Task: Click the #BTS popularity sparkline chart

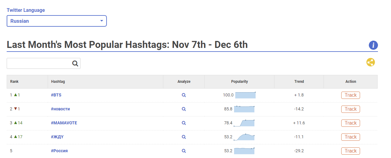Action: click(x=245, y=95)
